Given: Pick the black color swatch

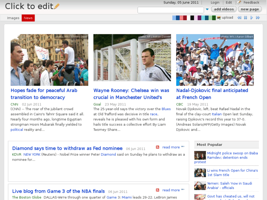Looking at the screenshot, I should [x=192, y=18].
